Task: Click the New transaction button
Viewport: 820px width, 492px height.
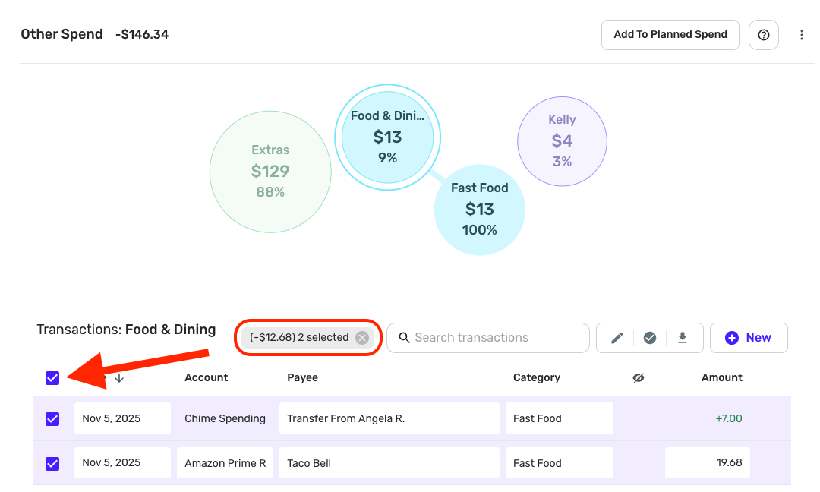Action: [749, 338]
